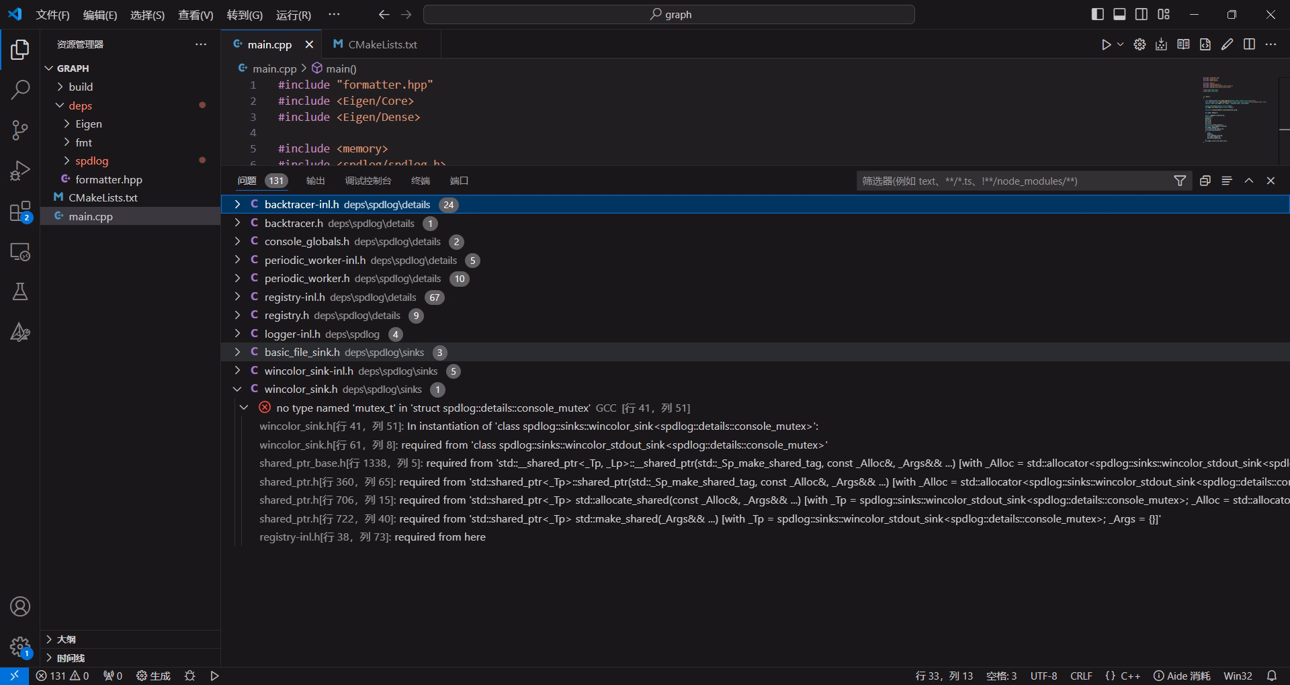This screenshot has height=685, width=1290.
Task: Expand registry-inl.h problem group
Action: tap(237, 297)
